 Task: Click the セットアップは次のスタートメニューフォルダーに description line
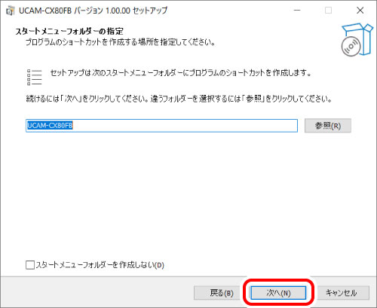point(181,73)
